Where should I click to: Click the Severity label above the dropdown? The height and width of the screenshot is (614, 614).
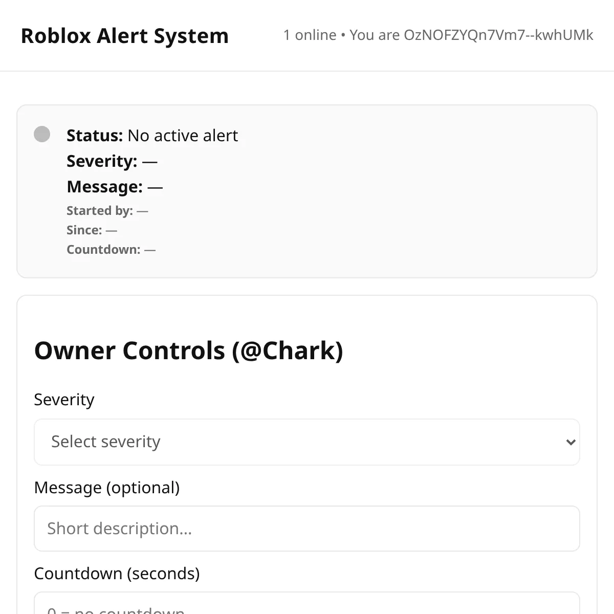(64, 400)
